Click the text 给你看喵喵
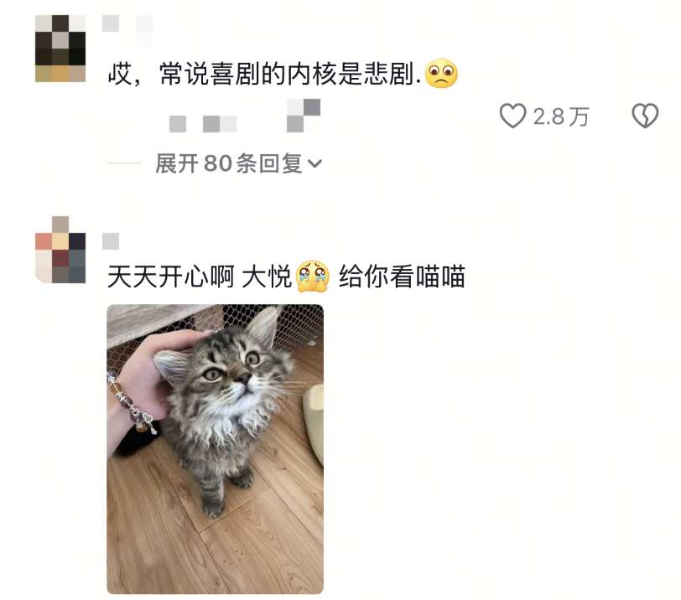The width and height of the screenshot is (681, 600). (402, 277)
